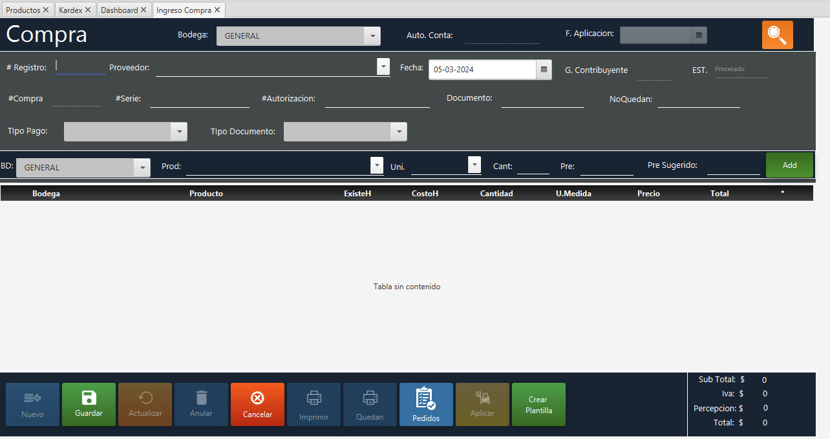The image size is (830, 439).
Task: Switch to the Dashboard tab
Action: [x=119, y=10]
